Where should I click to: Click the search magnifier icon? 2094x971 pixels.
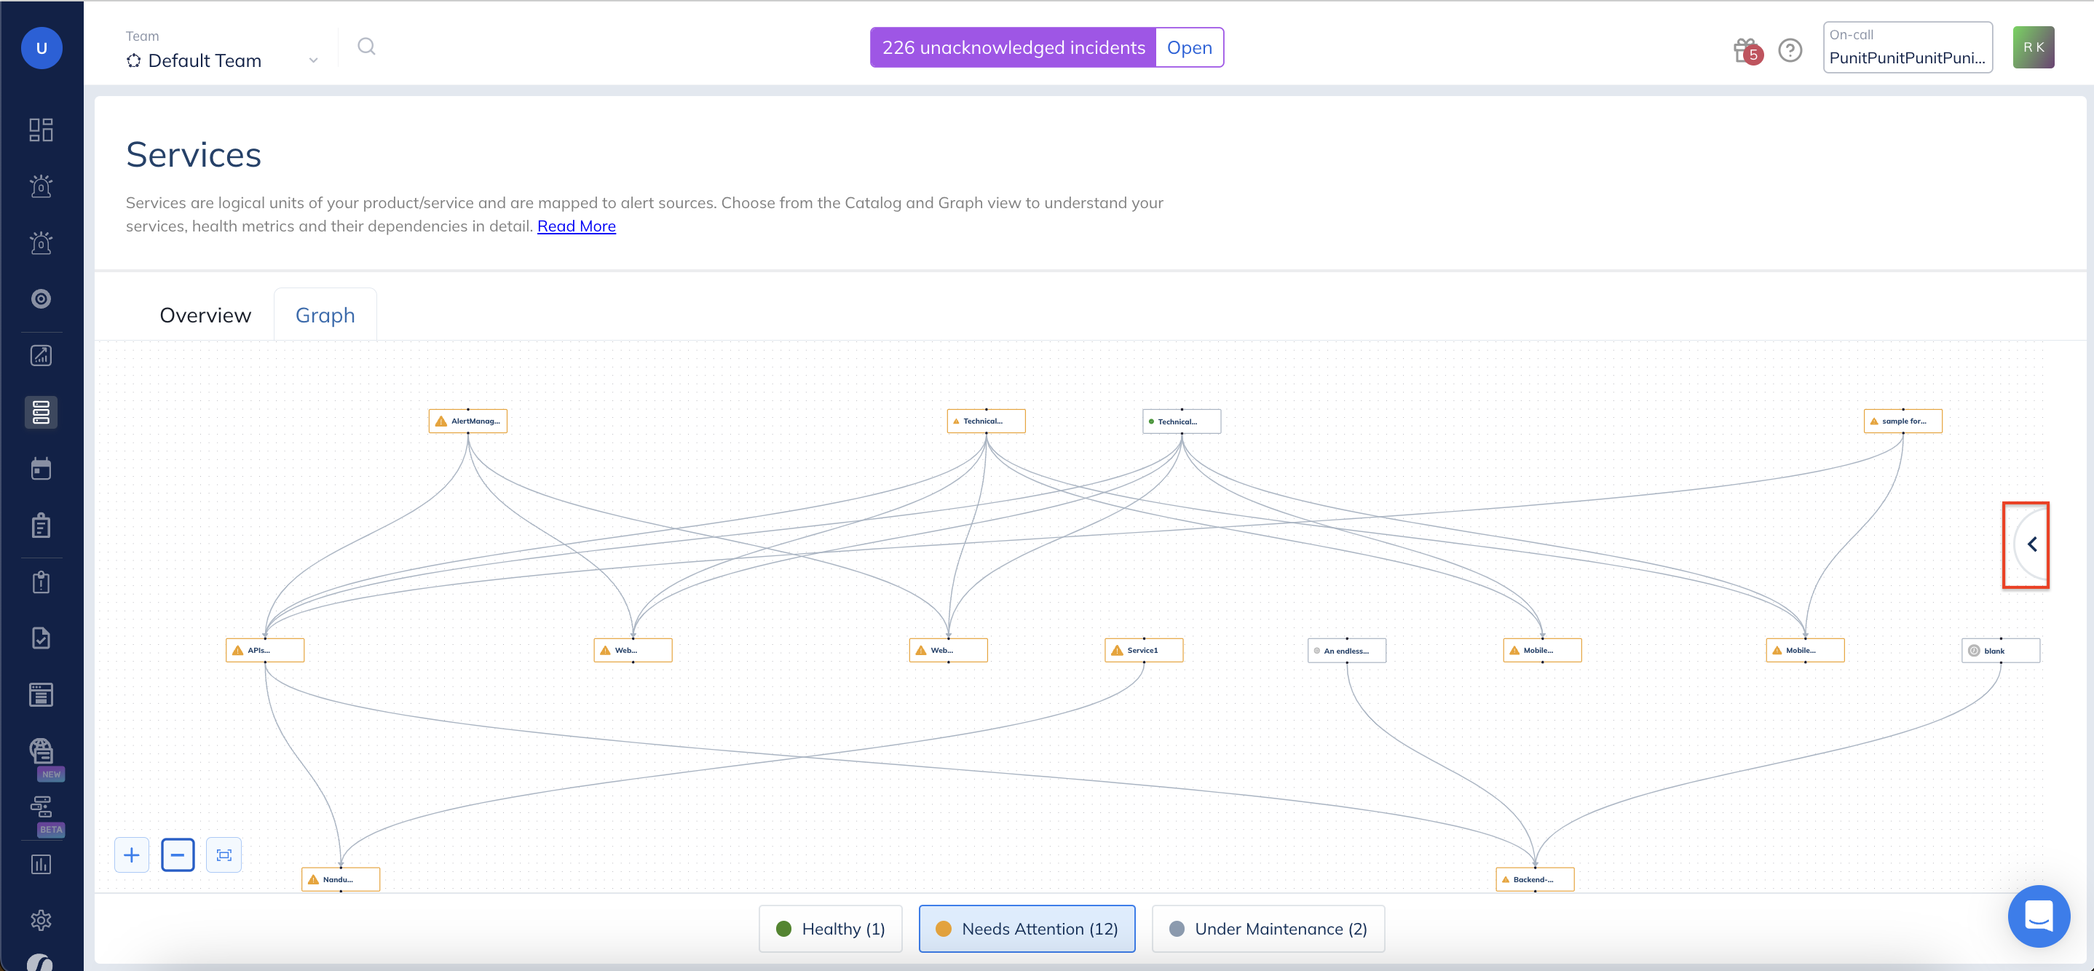click(367, 47)
